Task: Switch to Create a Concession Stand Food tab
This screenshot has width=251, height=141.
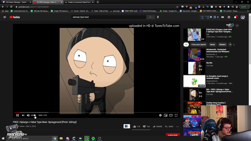Action: pyautogui.click(x=79, y=2)
